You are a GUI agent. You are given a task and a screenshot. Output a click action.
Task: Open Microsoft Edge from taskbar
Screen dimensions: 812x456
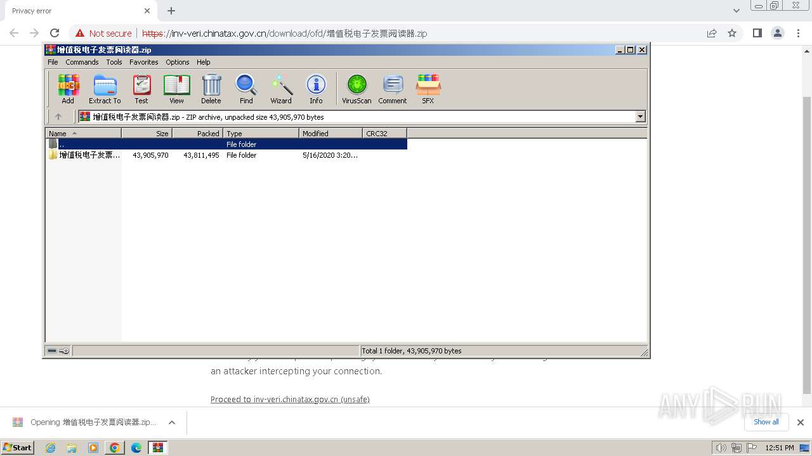click(x=136, y=448)
